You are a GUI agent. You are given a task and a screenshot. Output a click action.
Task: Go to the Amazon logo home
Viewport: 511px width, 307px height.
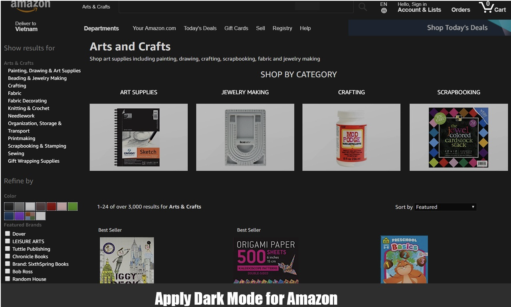[30, 6]
